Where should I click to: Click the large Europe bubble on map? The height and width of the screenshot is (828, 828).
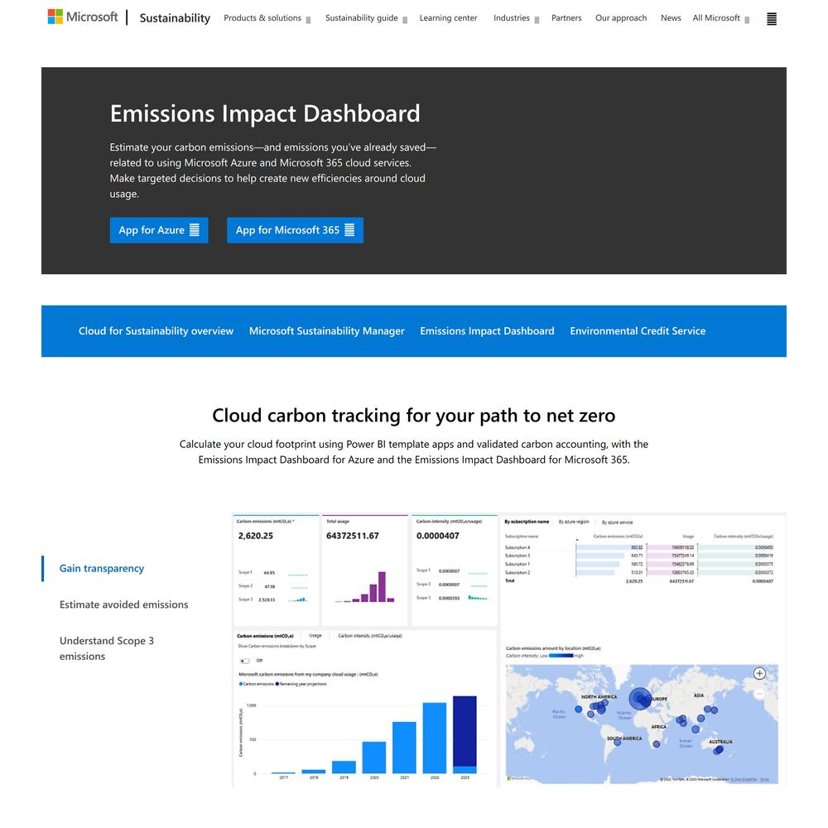[x=640, y=699]
